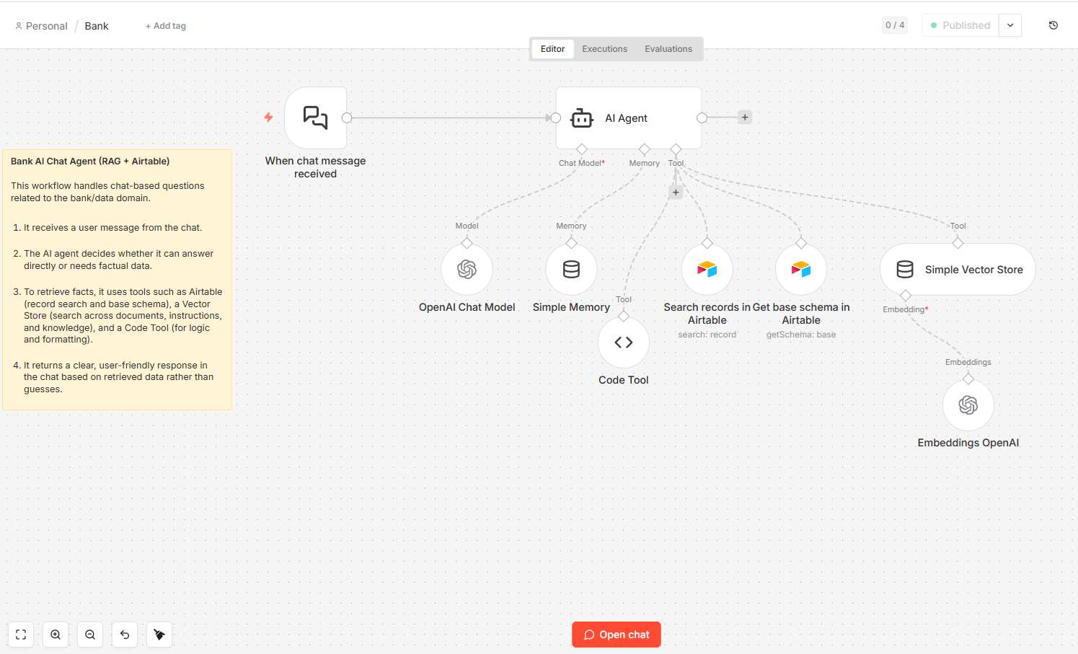Click Search records in Airtable node

click(707, 270)
